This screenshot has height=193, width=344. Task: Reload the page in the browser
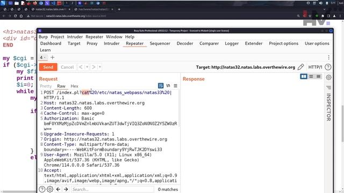coord(16,16)
